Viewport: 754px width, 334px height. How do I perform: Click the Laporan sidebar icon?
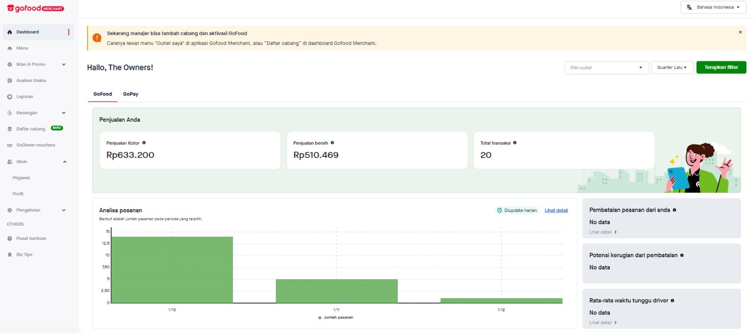9,97
